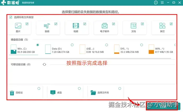Click the 817 MB/1.95 GB size text
Image resolution: width=183 pixels, height=112 pixels.
164,52
